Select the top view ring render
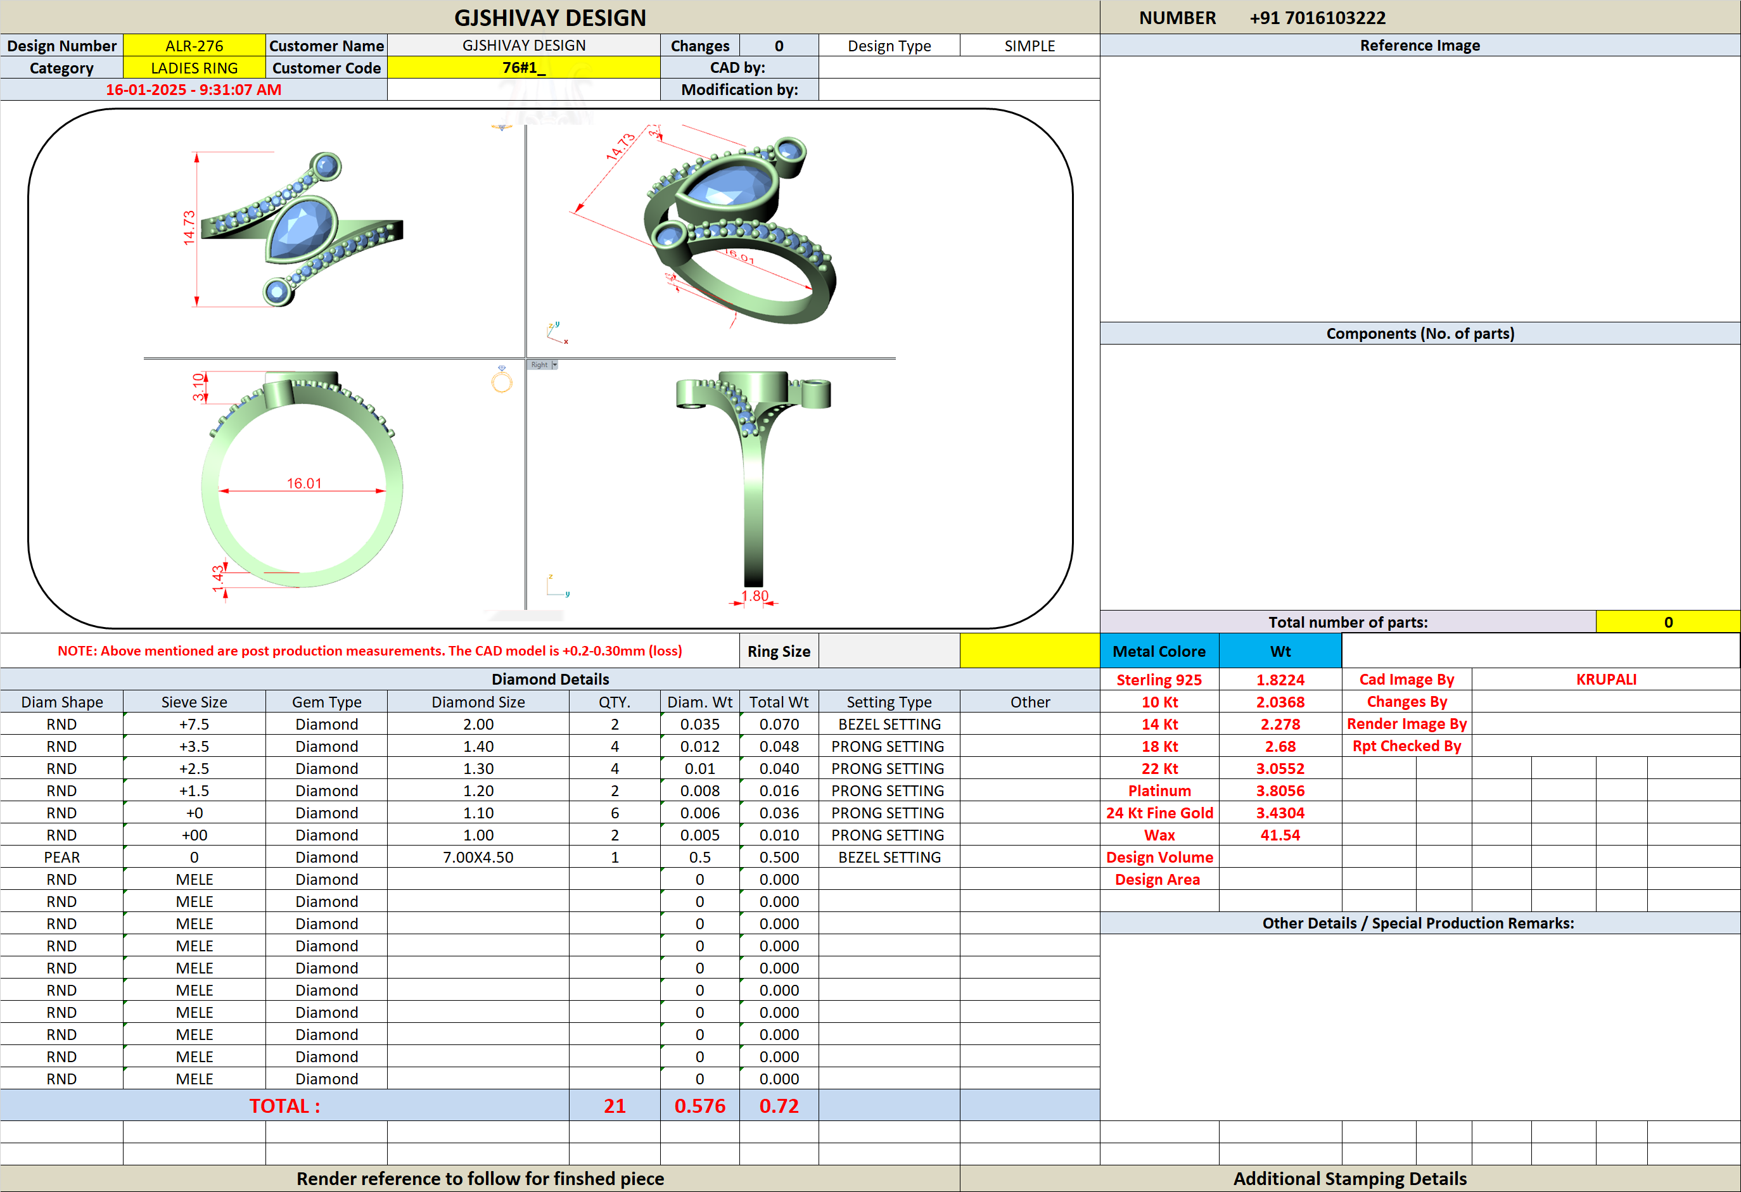 click(x=303, y=229)
